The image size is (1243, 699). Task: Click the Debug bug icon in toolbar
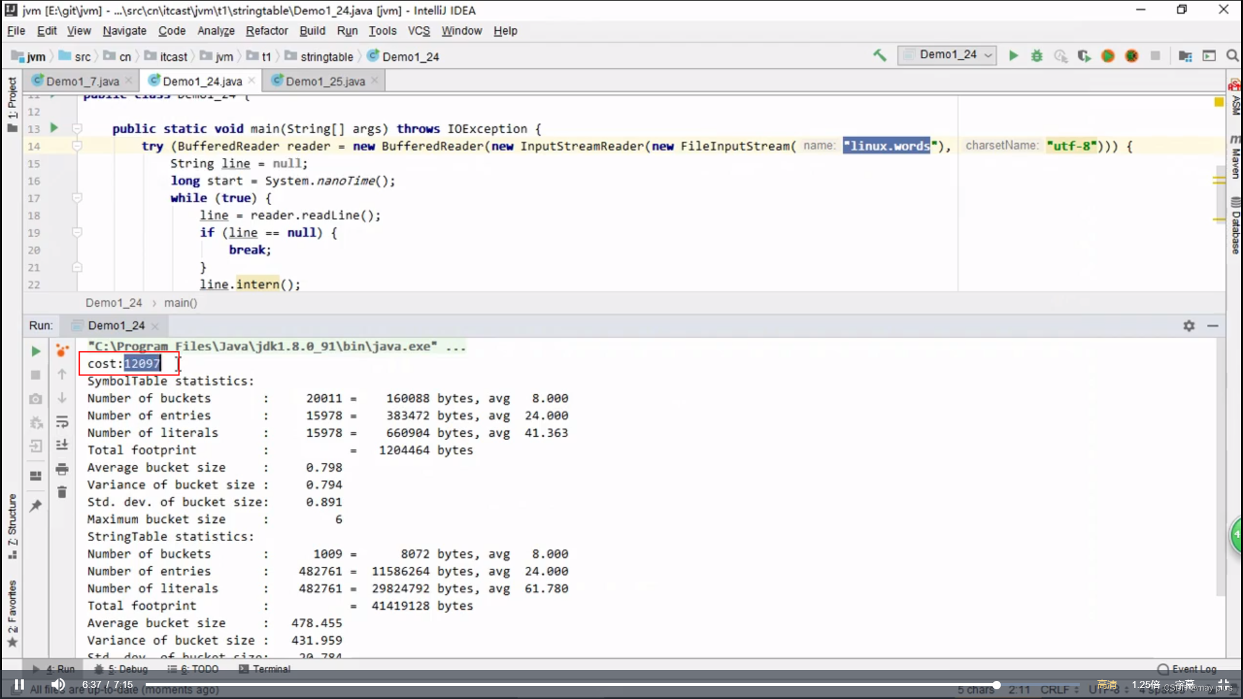[1037, 56]
